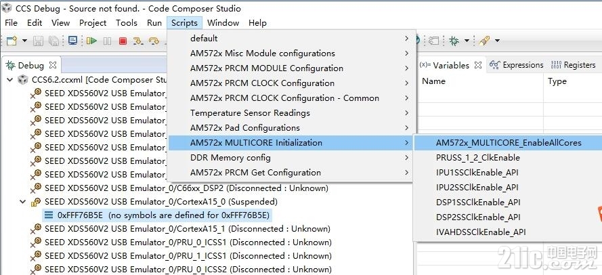The image size is (602, 275).
Task: Open dropdown arrow beside the Debug bug icon
Action: click(467, 41)
